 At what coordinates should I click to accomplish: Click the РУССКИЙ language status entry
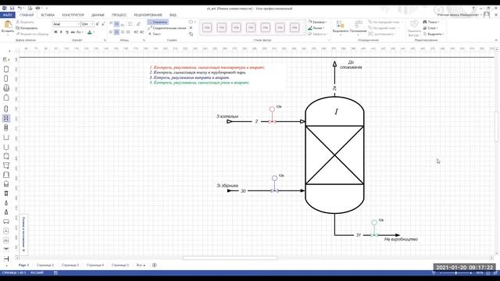pyautogui.click(x=37, y=273)
